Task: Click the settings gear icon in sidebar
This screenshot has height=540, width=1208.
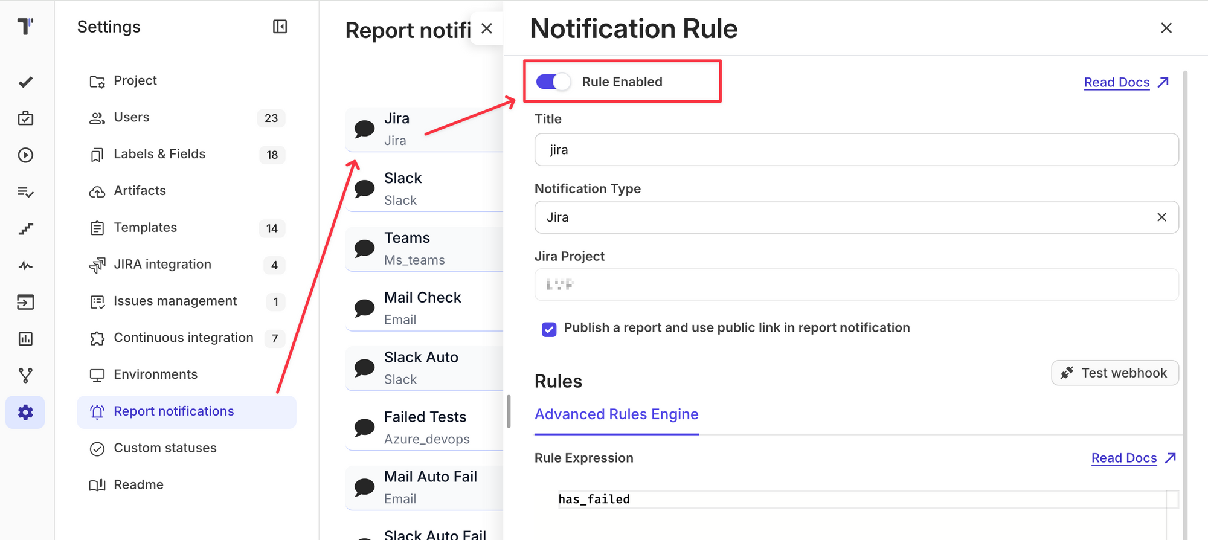Action: pyautogui.click(x=25, y=412)
